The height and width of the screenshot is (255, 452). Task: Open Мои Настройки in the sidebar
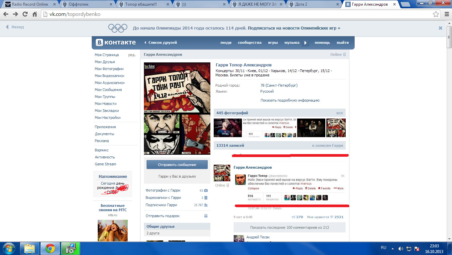(107, 118)
